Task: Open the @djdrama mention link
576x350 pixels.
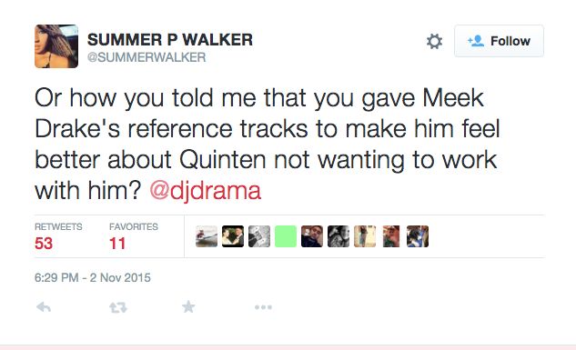Action: 206,191
